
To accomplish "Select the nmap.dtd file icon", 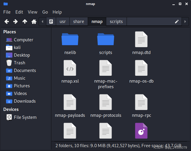I will point(141,39).
